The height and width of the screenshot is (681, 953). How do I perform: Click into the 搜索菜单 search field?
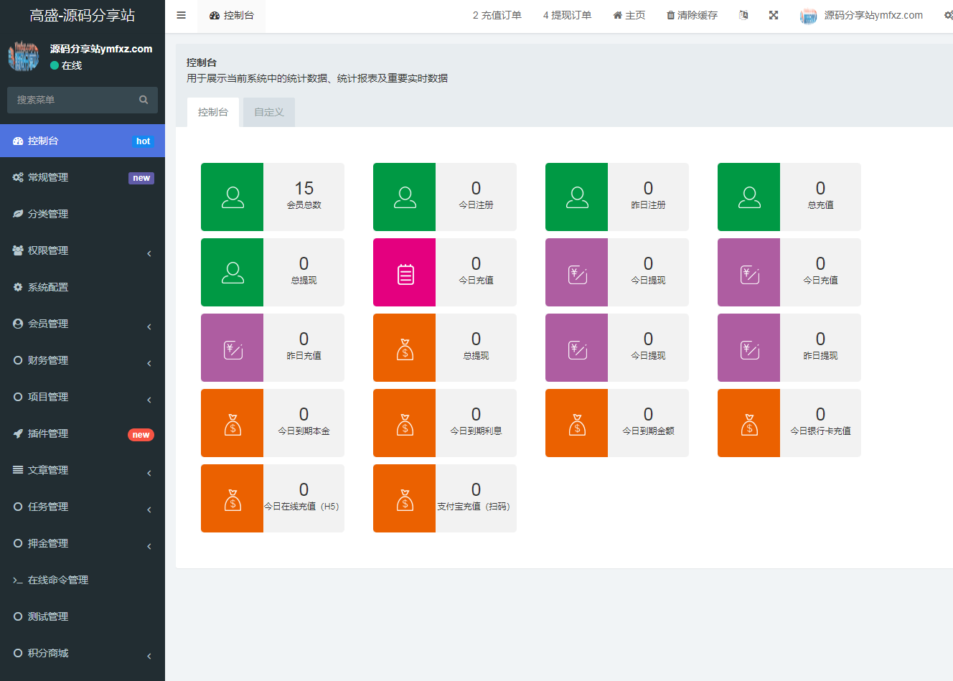point(72,100)
